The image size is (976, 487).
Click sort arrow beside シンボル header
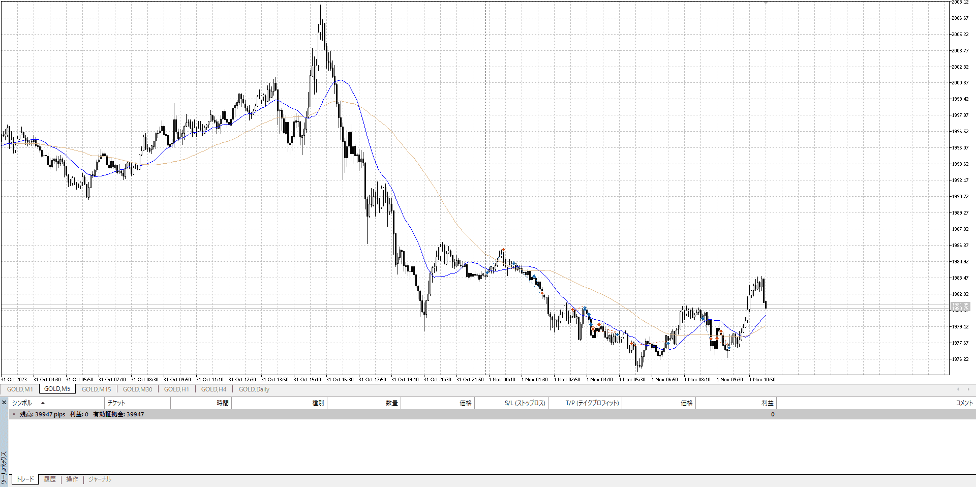(x=43, y=403)
